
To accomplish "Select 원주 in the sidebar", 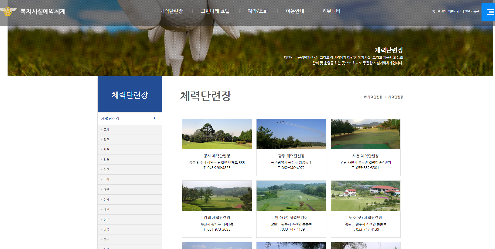I will (x=130, y=170).
